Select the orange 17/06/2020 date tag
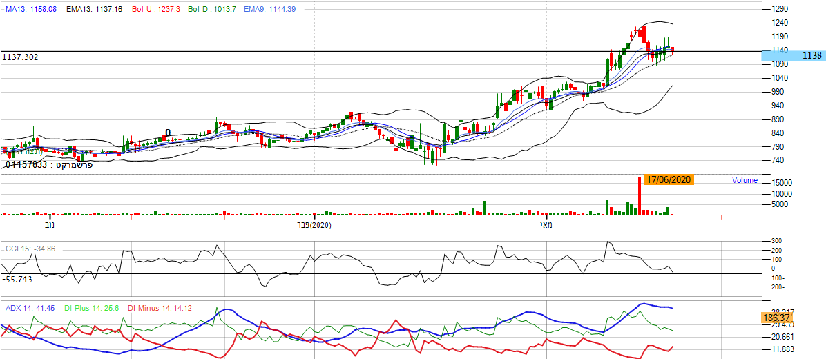The height and width of the screenshot is (359, 826). [668, 179]
